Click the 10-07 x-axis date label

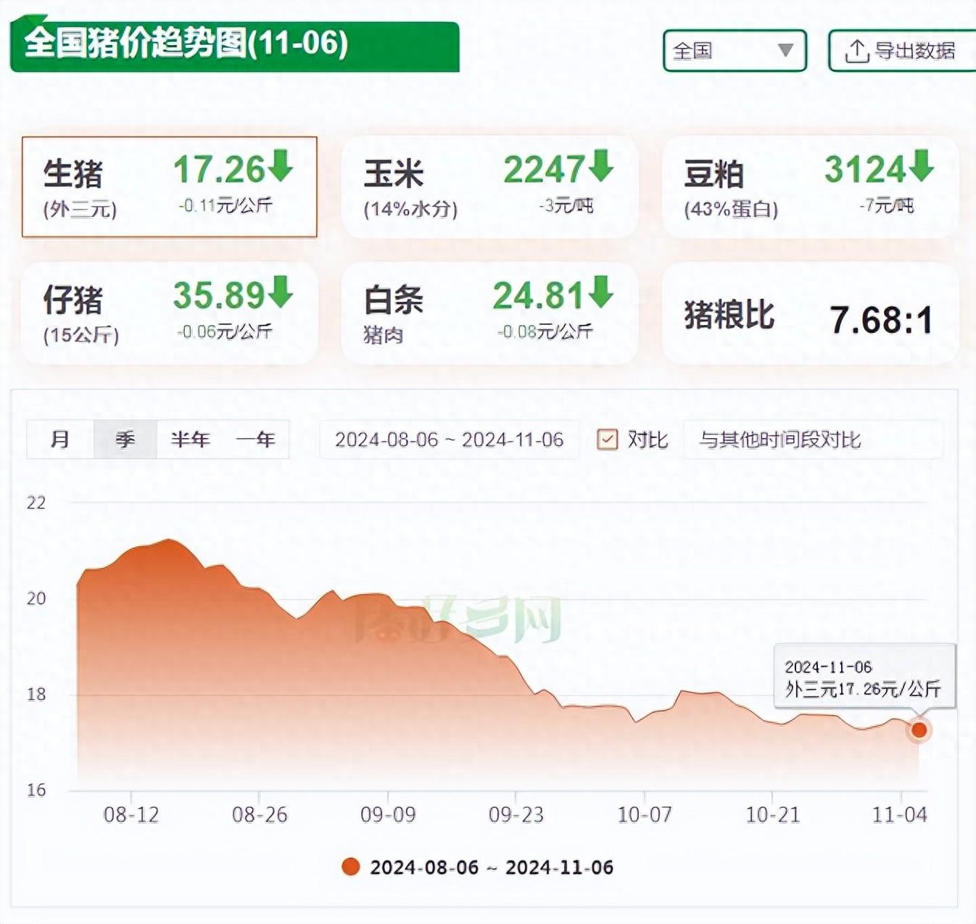pos(645,814)
